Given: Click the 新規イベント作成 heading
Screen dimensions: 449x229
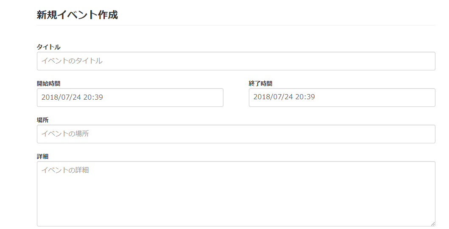Looking at the screenshot, I should pyautogui.click(x=77, y=15).
